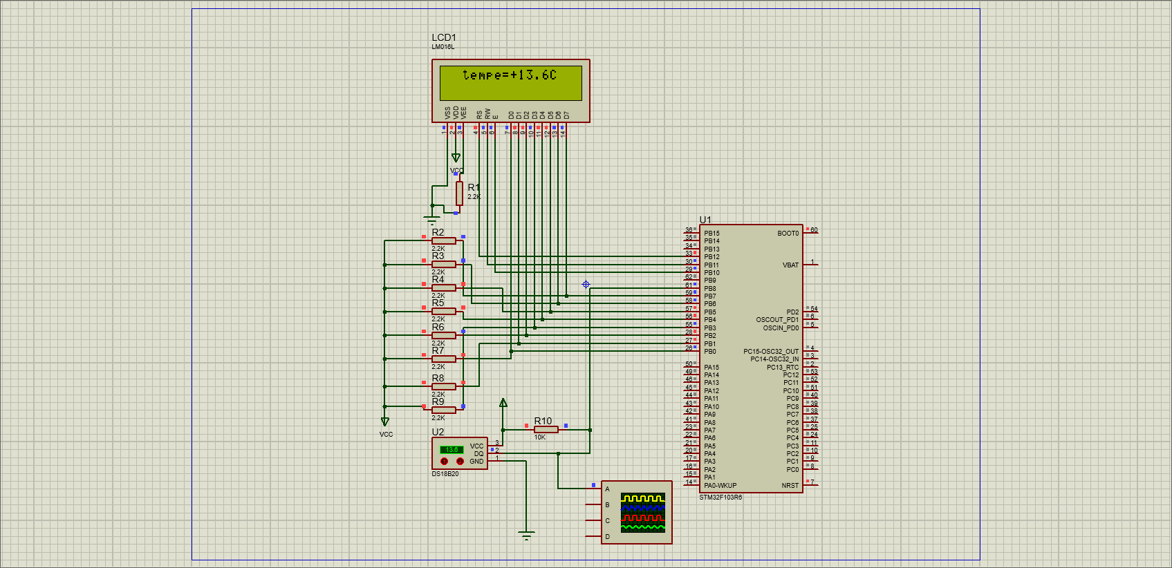Click oscilloscope channel D input pin
This screenshot has height=568, width=1172.
point(593,536)
